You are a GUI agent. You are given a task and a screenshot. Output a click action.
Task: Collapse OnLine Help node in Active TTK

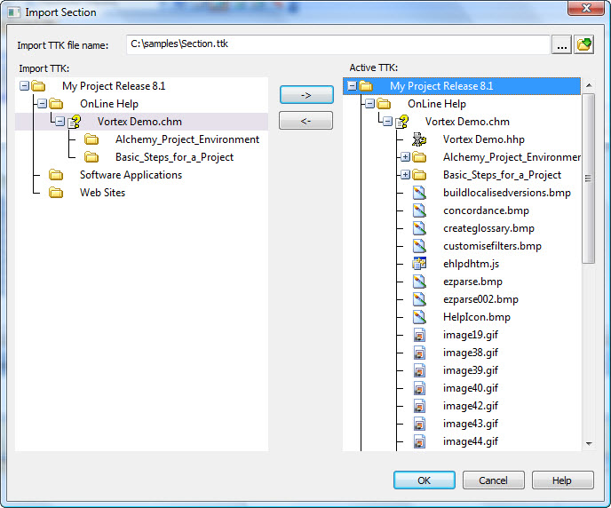pyautogui.click(x=369, y=104)
